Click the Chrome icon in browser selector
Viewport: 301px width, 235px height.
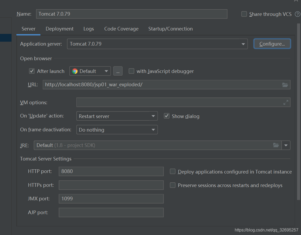point(75,71)
